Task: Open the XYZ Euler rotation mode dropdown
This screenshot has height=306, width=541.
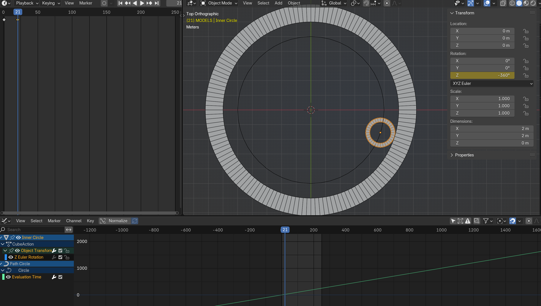Action: point(492,83)
